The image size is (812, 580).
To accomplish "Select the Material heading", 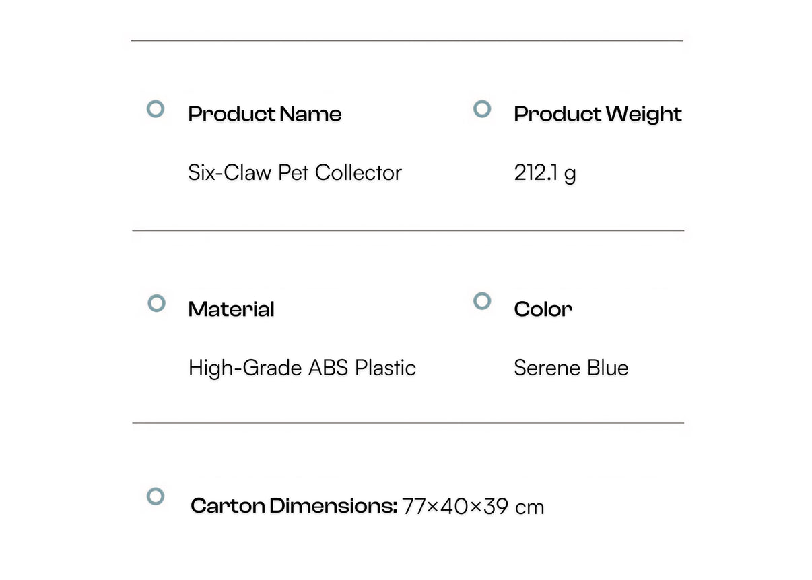I will click(232, 309).
